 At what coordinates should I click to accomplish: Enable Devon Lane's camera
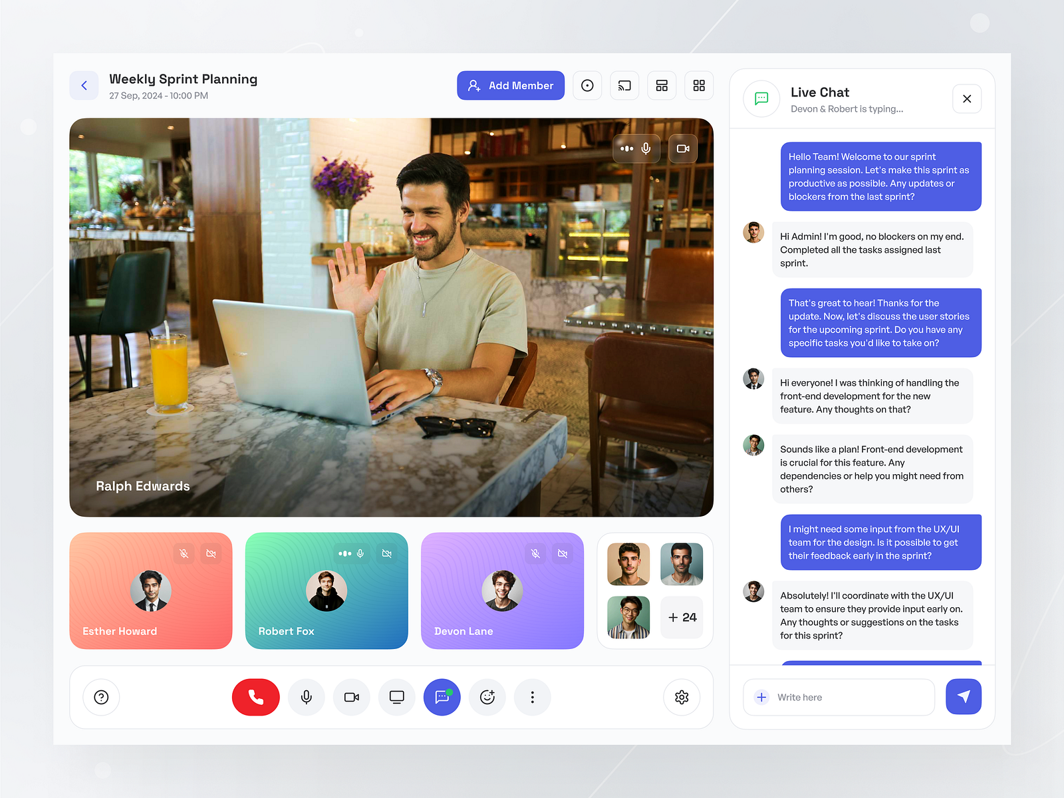[563, 553]
